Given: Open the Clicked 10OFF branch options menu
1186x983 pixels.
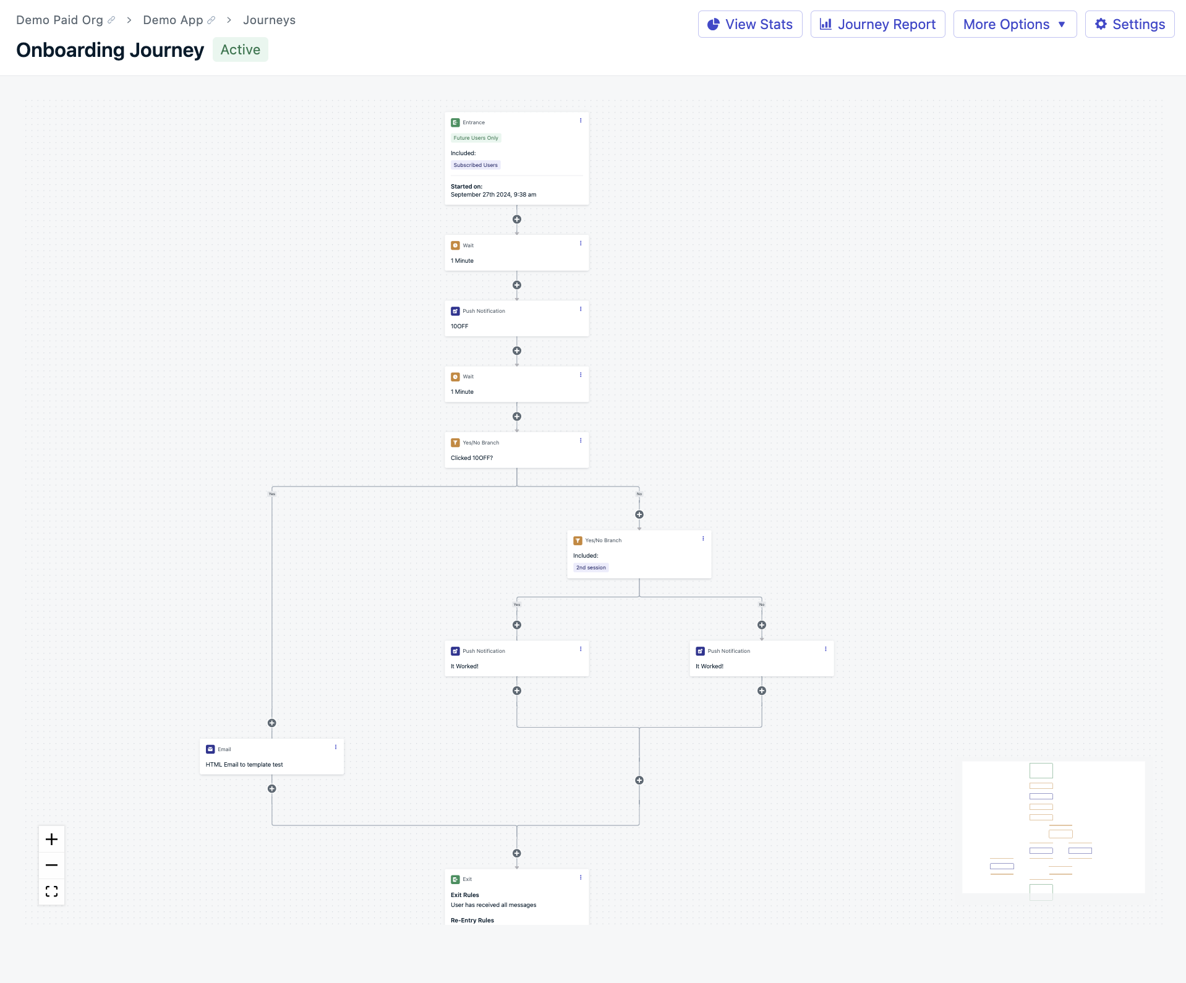Looking at the screenshot, I should click(x=581, y=441).
